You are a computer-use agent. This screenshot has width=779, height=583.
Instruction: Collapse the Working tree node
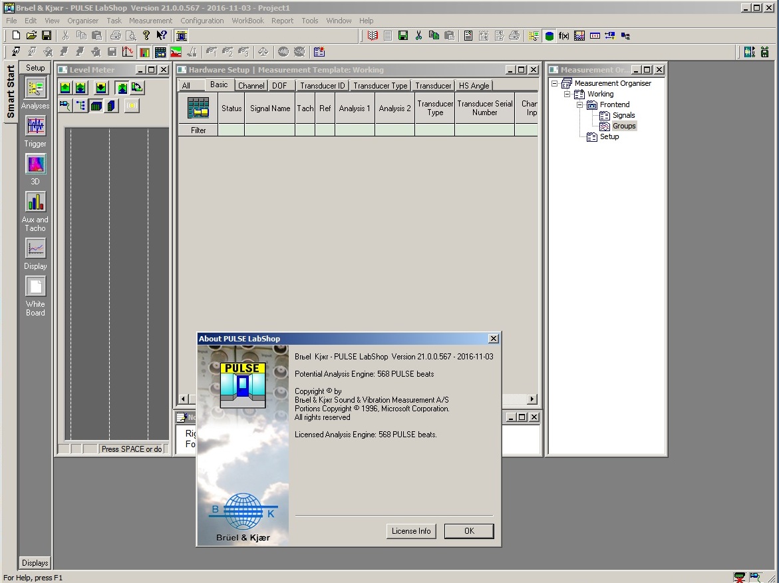pos(567,94)
